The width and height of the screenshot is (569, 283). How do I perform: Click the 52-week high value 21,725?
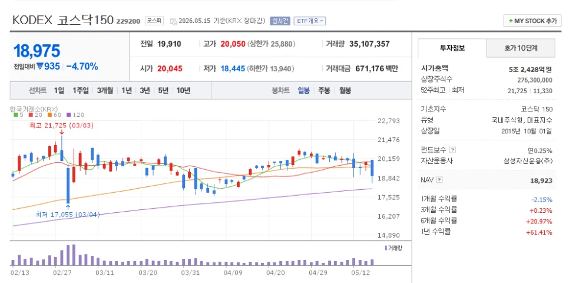click(x=517, y=91)
